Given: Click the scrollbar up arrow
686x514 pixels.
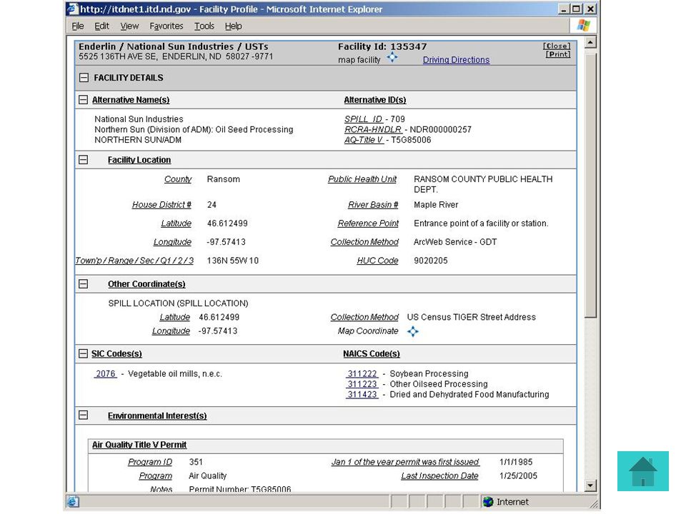Looking at the screenshot, I should click(591, 42).
